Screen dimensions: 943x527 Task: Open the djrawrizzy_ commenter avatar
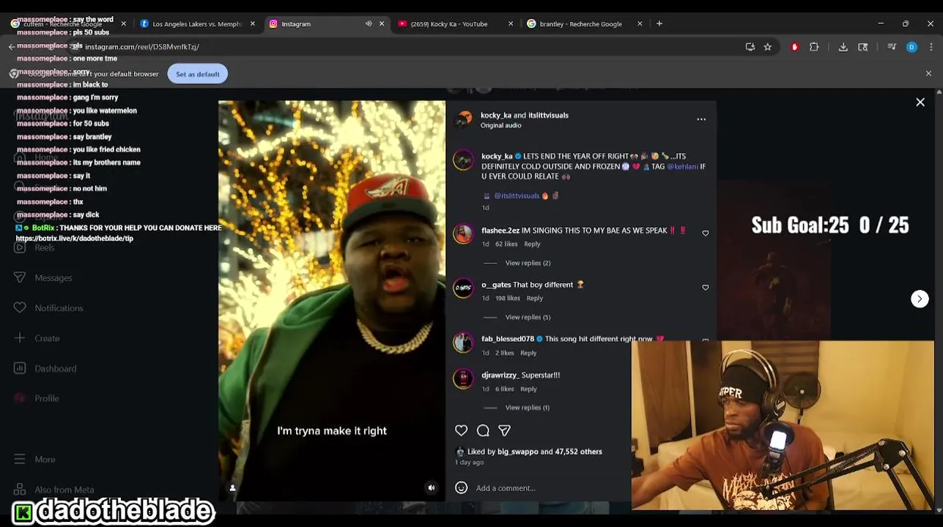pyautogui.click(x=463, y=378)
